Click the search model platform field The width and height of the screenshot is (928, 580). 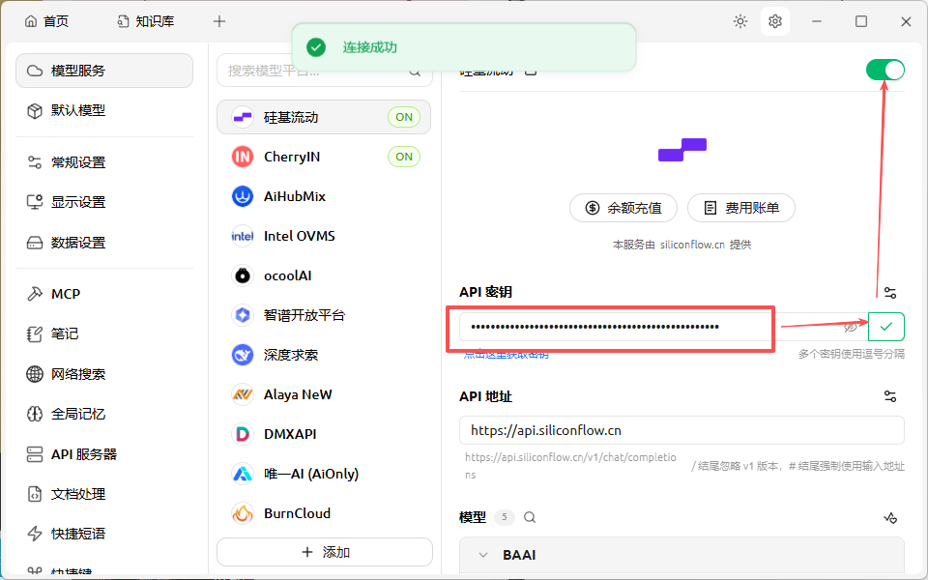(x=325, y=71)
